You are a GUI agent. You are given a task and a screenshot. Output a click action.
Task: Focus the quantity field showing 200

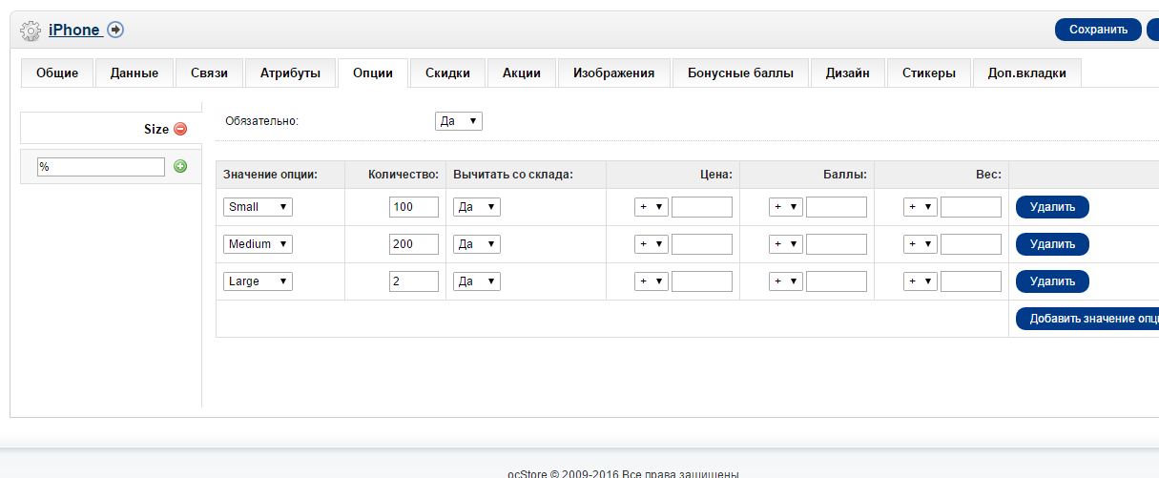click(x=414, y=244)
